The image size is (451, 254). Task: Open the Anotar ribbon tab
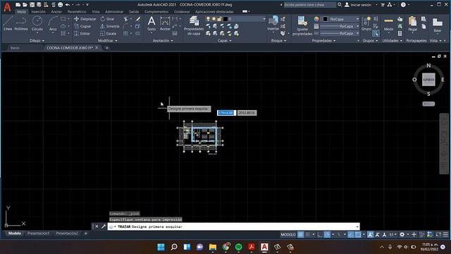(x=56, y=12)
